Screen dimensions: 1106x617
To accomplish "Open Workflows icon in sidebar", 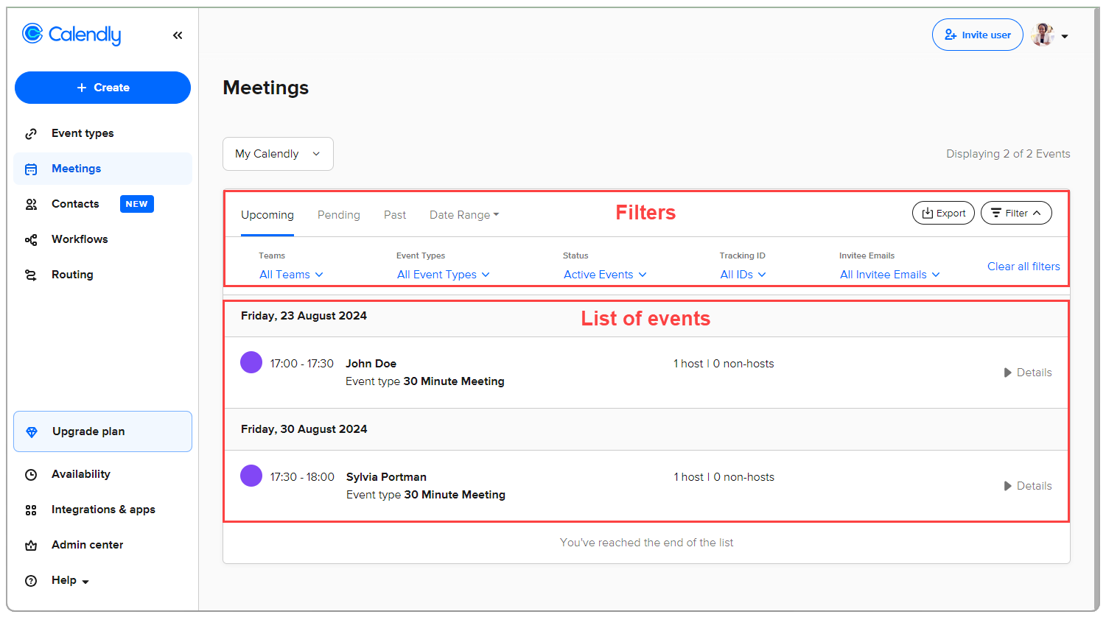I will pos(31,239).
